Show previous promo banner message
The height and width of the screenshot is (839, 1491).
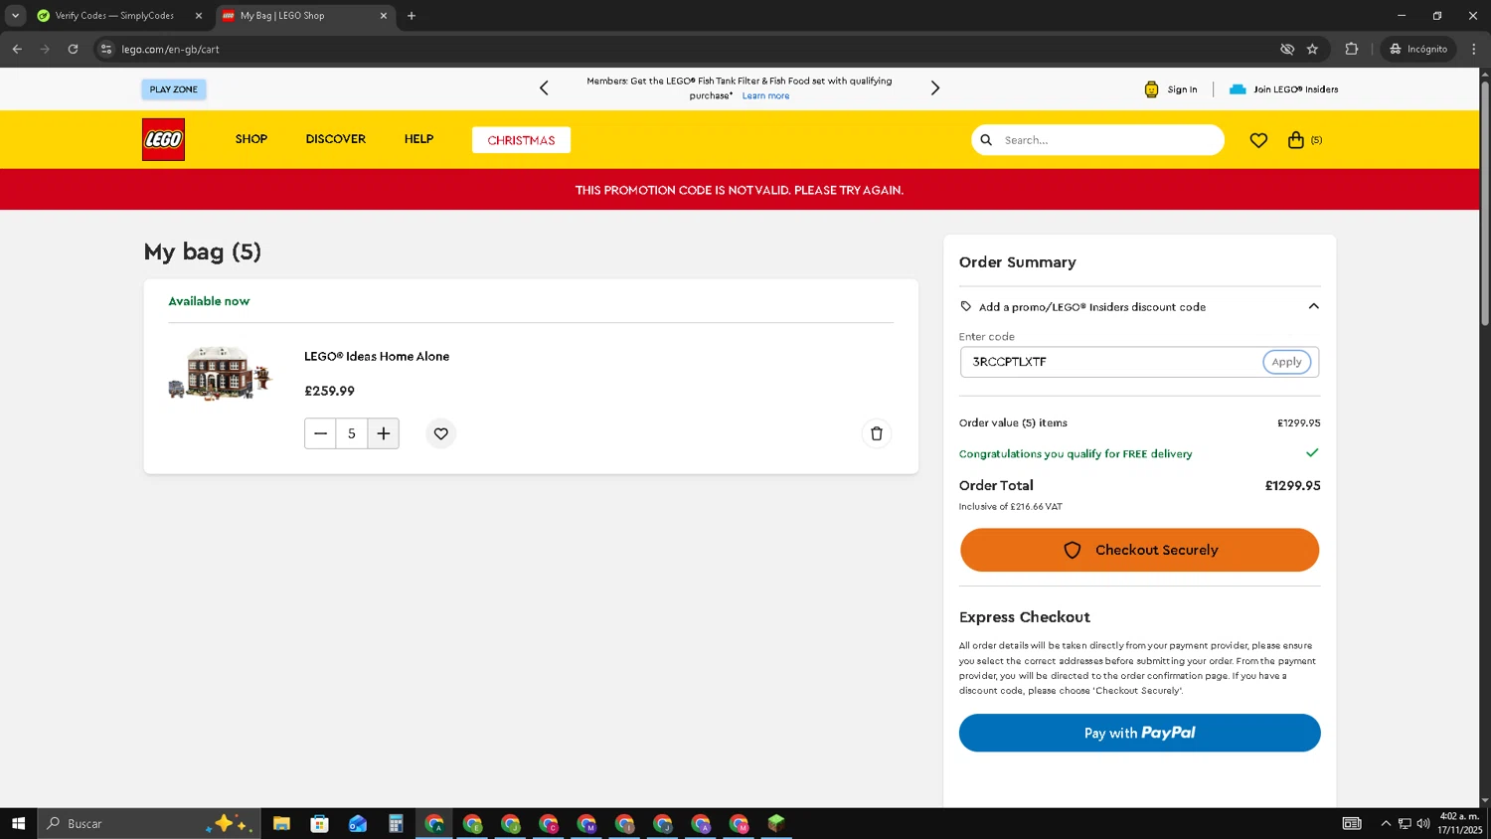pyautogui.click(x=544, y=88)
